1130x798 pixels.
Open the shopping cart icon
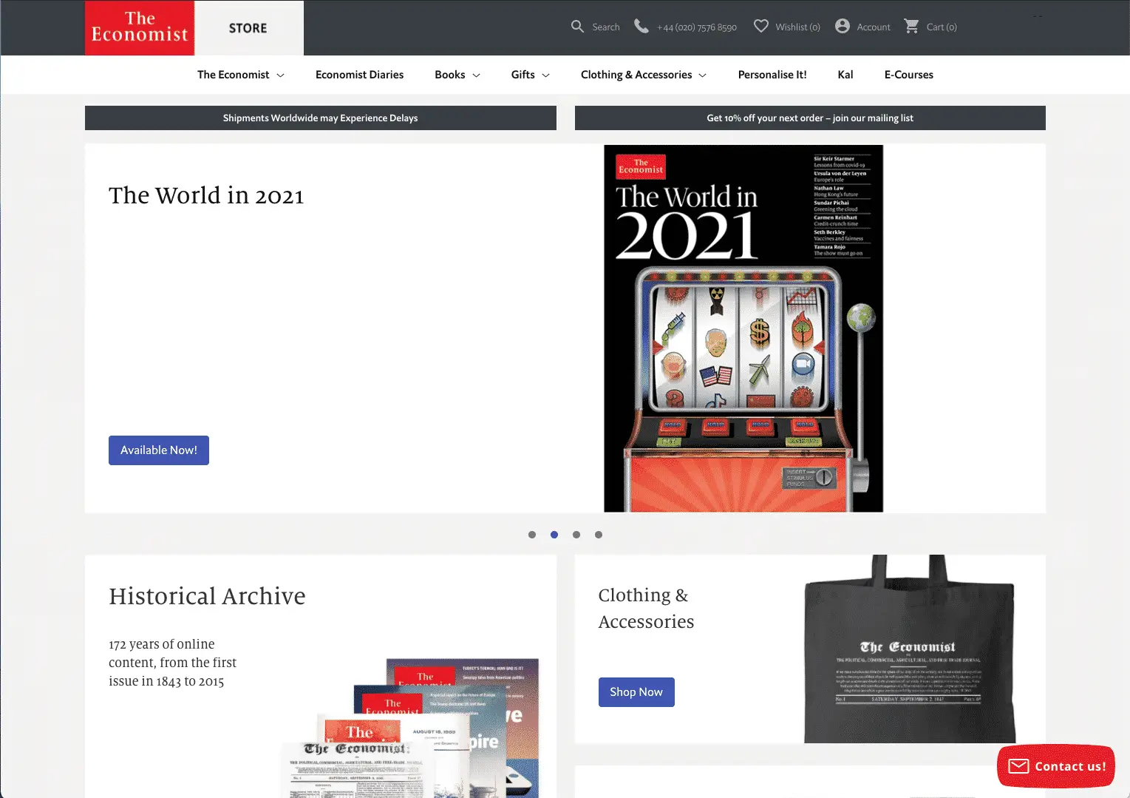pyautogui.click(x=912, y=27)
